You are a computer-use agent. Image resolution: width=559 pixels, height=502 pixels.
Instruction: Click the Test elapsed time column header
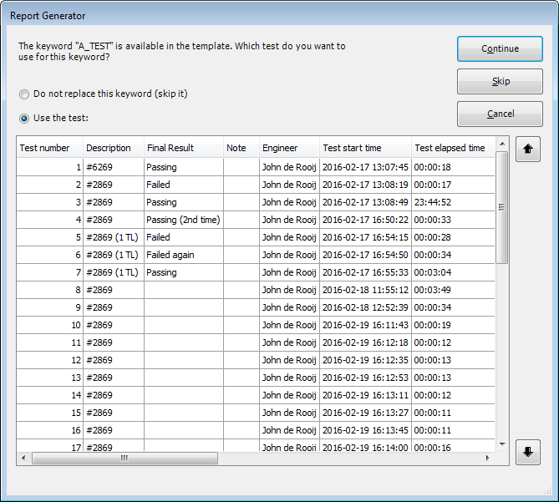point(453,148)
